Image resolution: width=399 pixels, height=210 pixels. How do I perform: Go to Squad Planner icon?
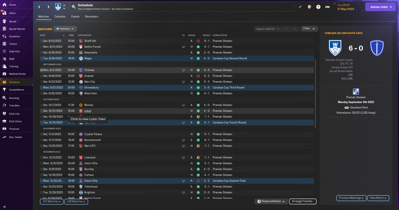click(4, 29)
